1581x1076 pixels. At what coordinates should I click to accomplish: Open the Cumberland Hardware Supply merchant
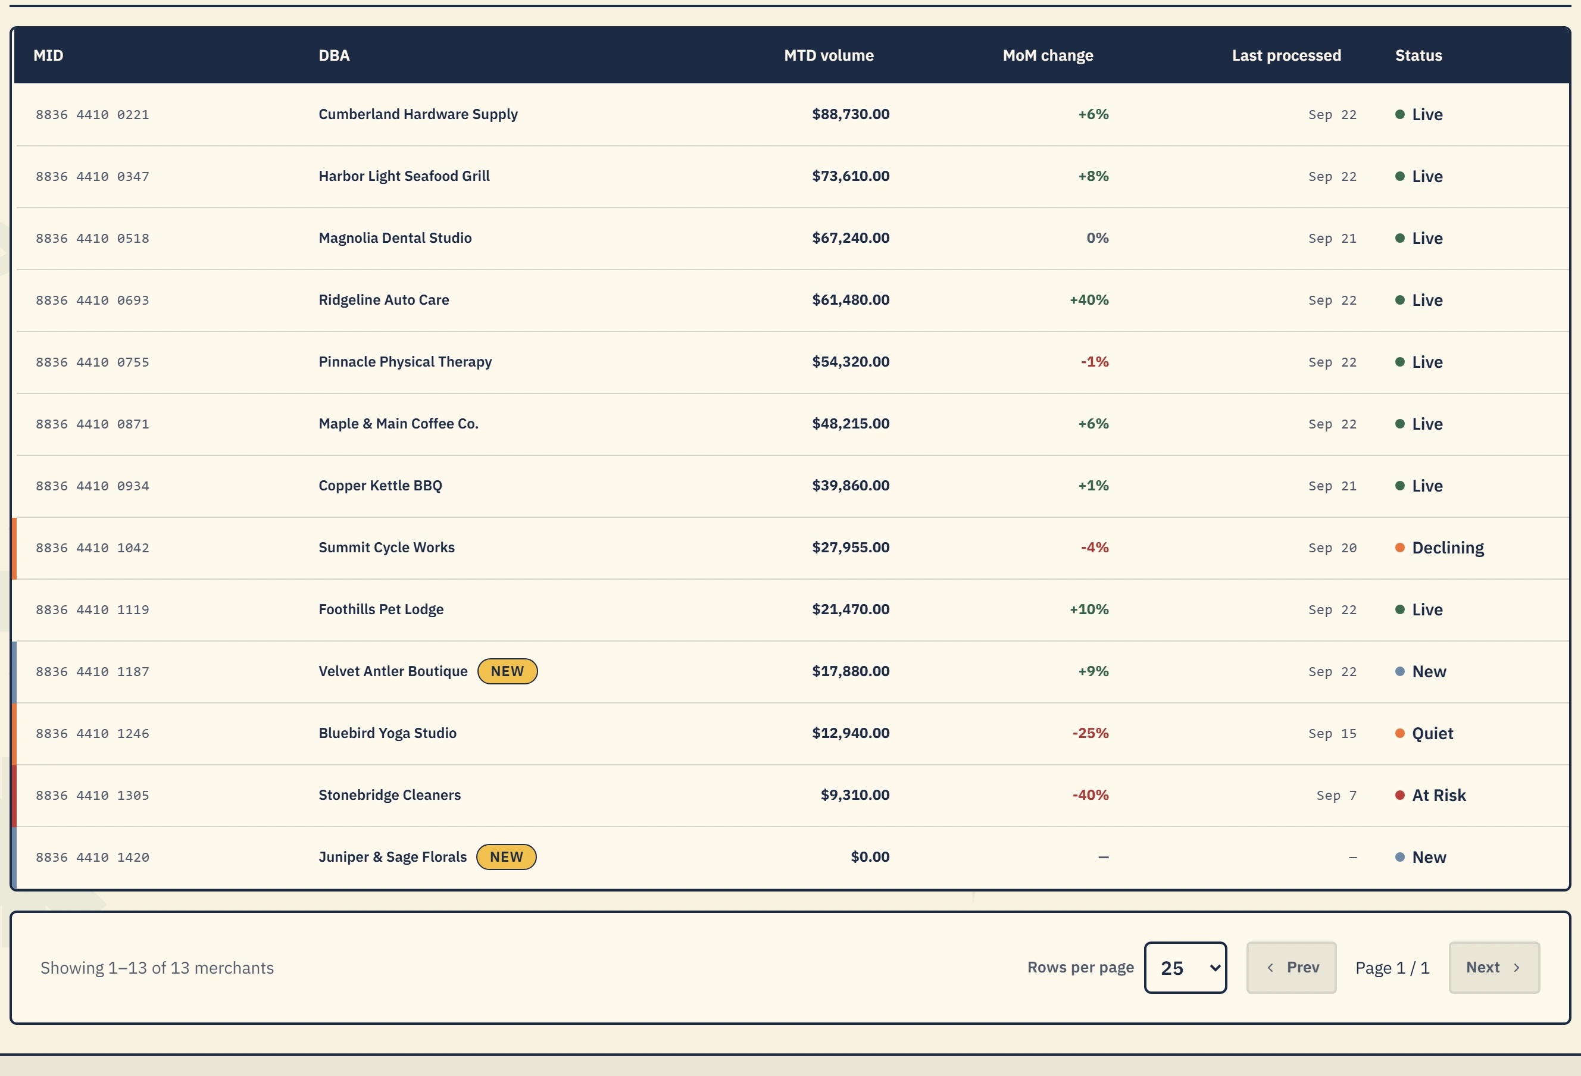[x=418, y=114]
